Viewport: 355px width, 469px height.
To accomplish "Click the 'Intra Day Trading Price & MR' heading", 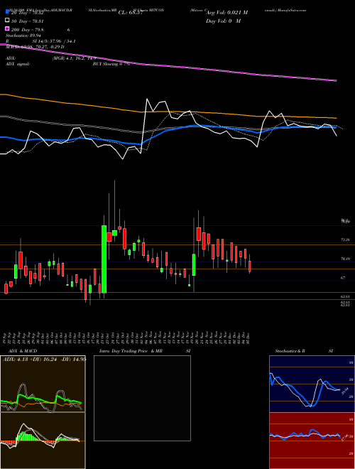I will point(131,351).
